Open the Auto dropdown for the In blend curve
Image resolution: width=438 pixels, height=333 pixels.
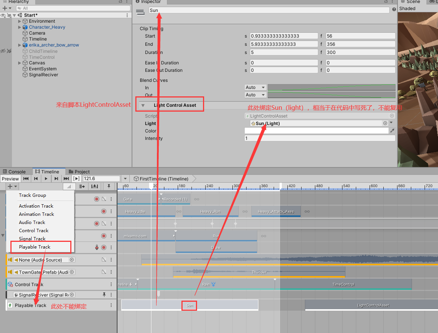(255, 87)
